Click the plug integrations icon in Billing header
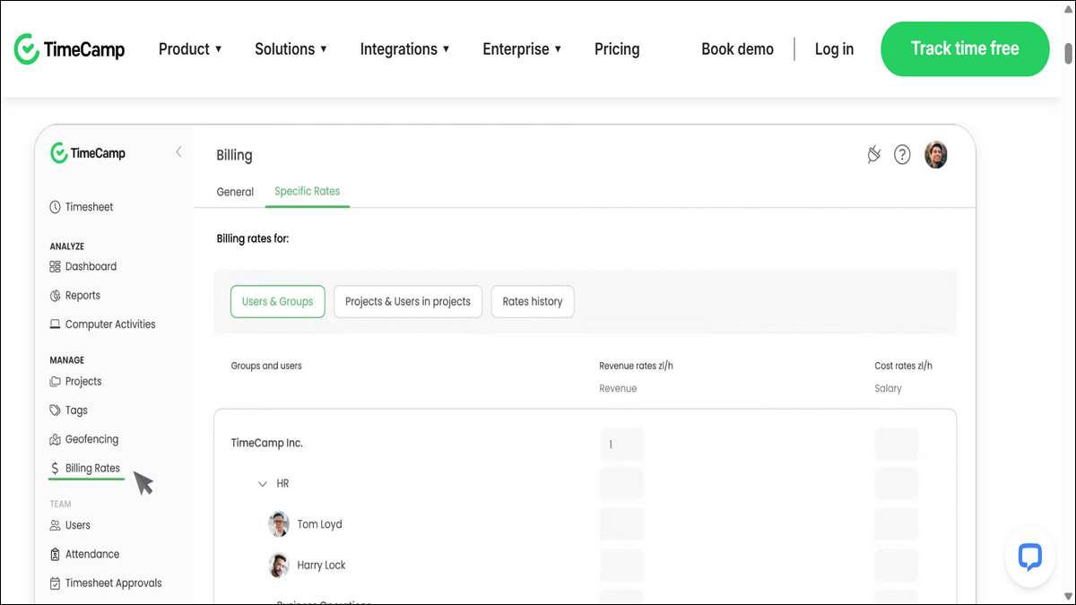The image size is (1076, 605). click(873, 155)
